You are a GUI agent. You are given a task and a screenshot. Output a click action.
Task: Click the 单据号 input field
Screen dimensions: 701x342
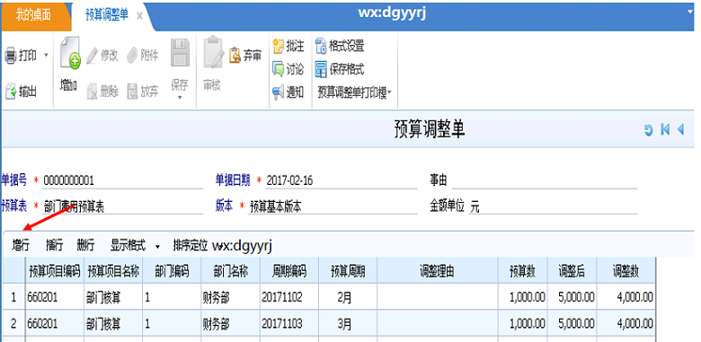(123, 180)
